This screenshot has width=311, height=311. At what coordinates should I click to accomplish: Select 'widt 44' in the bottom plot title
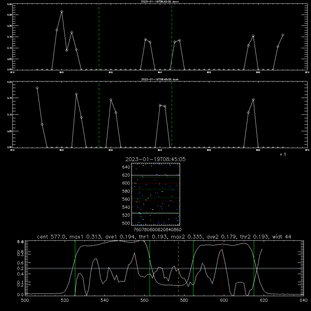click(282, 237)
